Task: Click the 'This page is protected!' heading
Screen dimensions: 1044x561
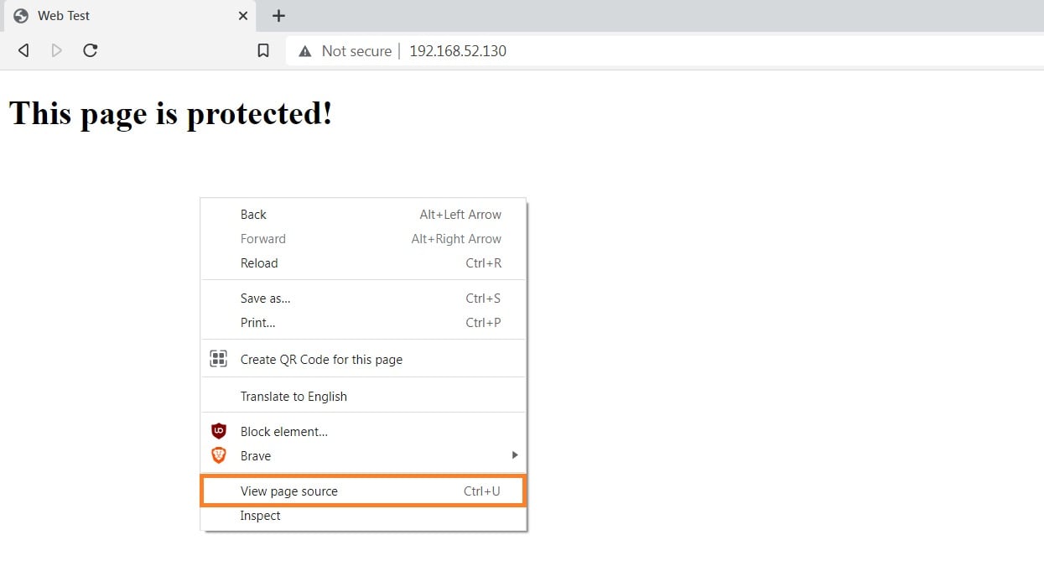Action: tap(171, 112)
